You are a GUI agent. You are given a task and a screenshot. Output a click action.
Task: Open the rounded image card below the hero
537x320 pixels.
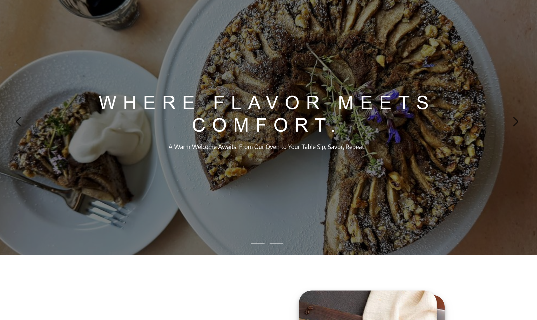pos(372,305)
